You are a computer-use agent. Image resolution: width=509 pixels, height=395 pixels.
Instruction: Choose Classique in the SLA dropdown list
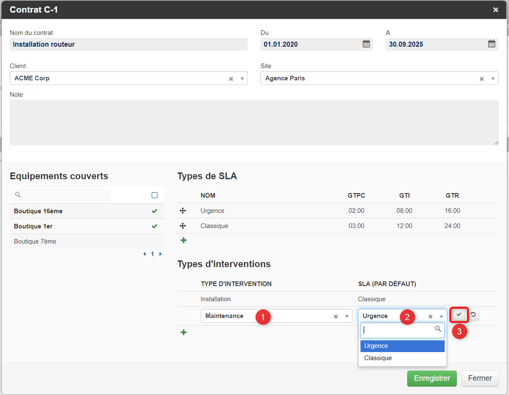point(403,358)
